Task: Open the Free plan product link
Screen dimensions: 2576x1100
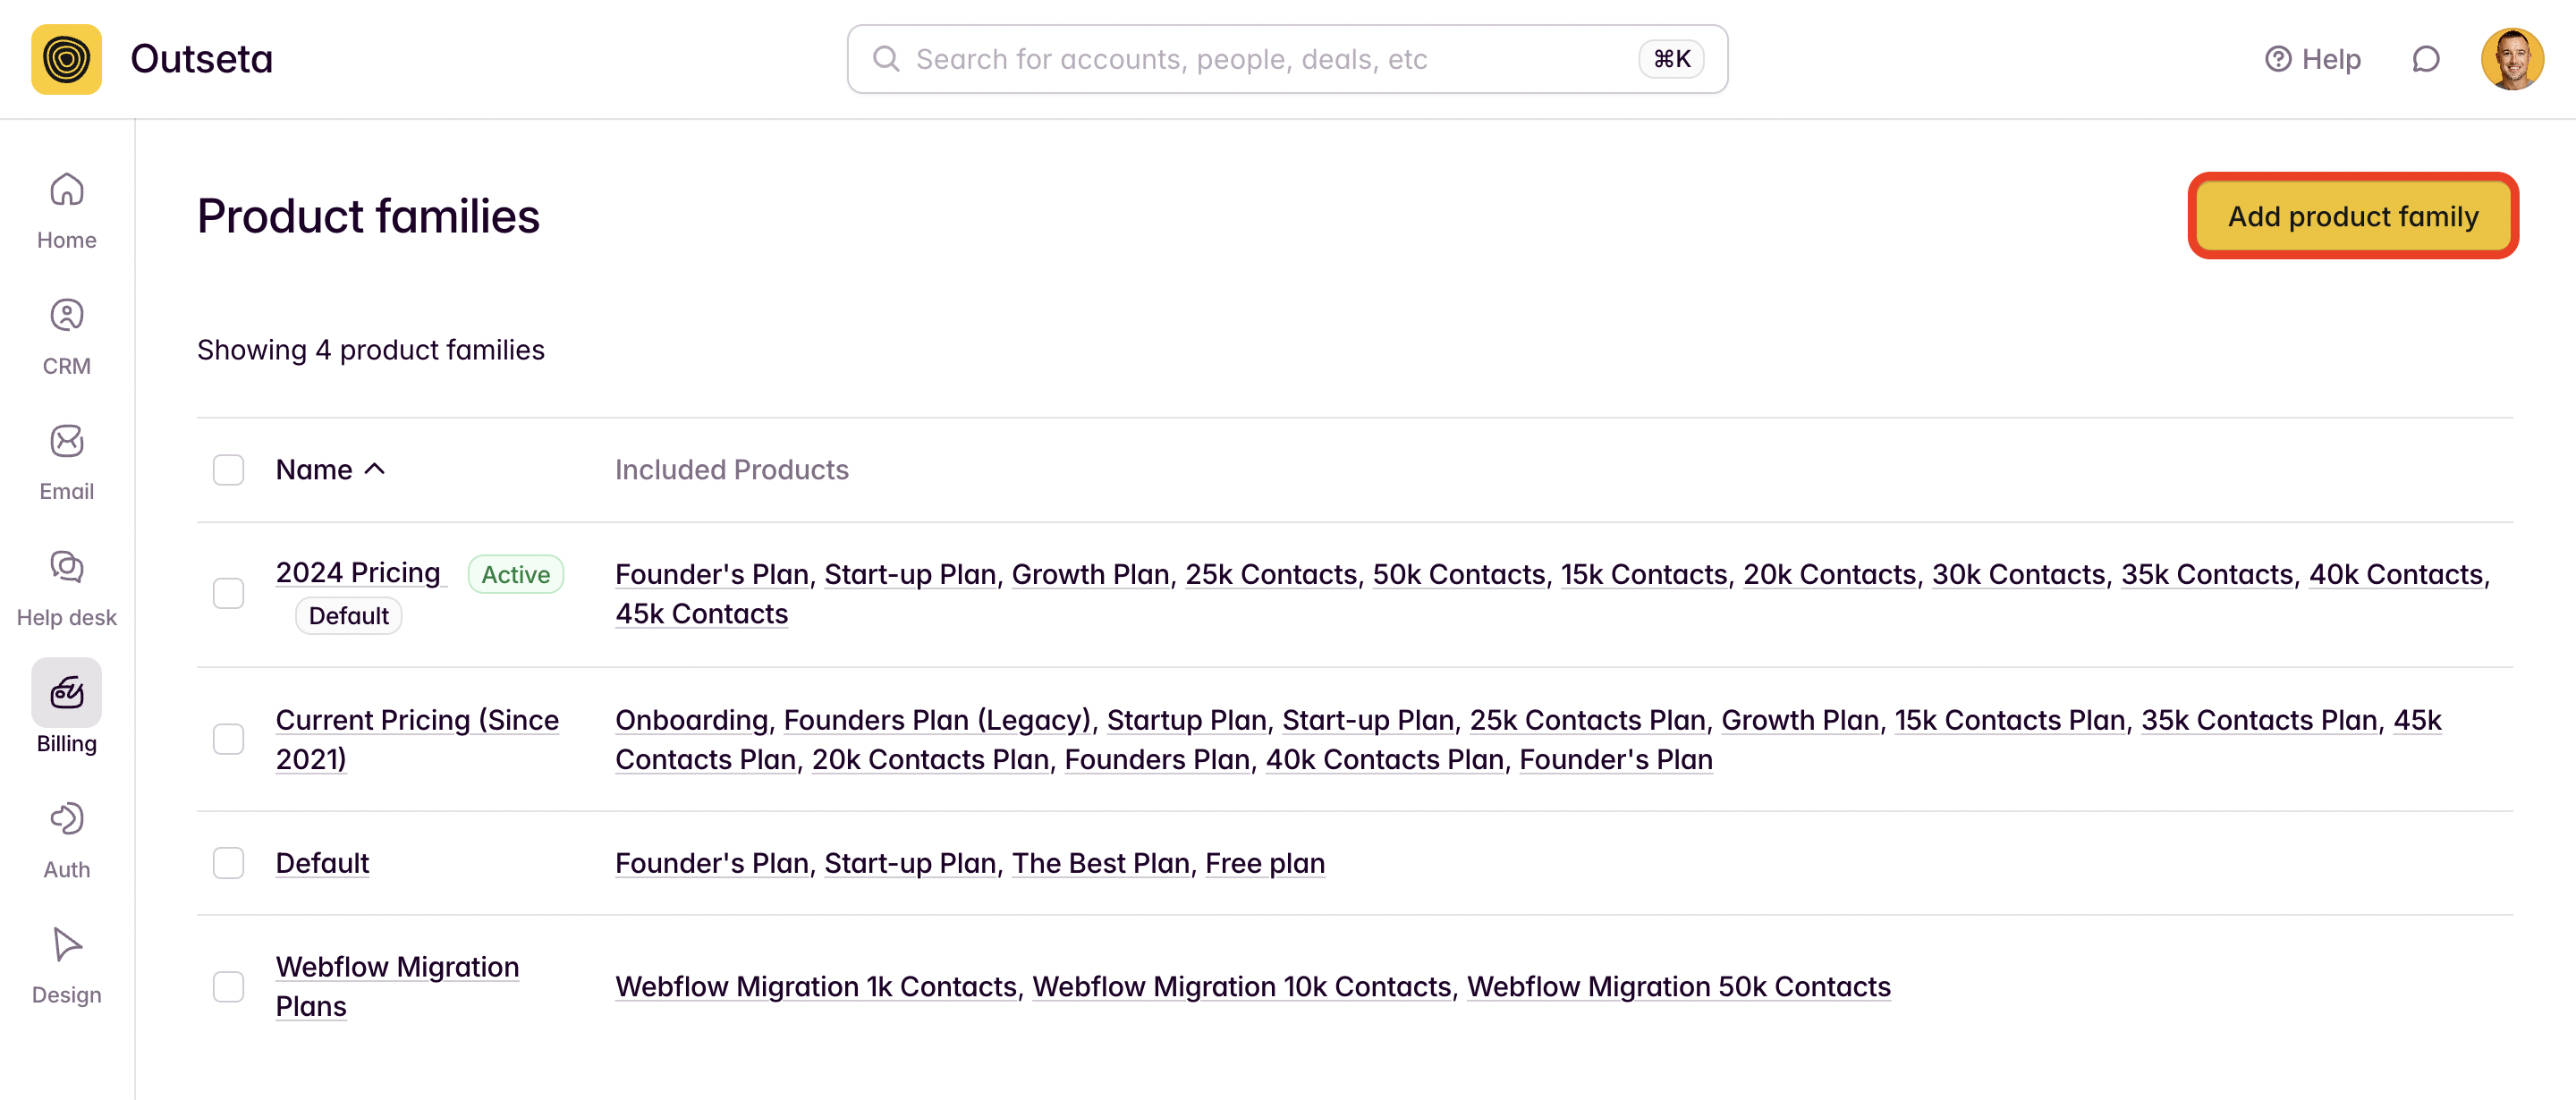Action: tap(1264, 863)
